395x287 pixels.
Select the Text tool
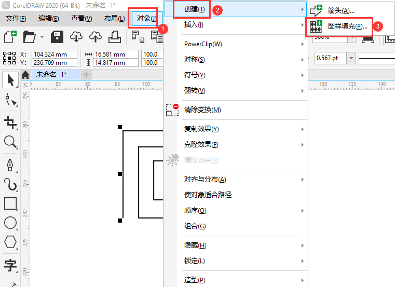click(10, 265)
